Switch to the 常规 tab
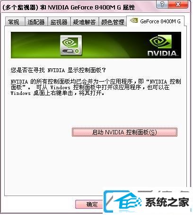The image size is (193, 215). point(15,21)
